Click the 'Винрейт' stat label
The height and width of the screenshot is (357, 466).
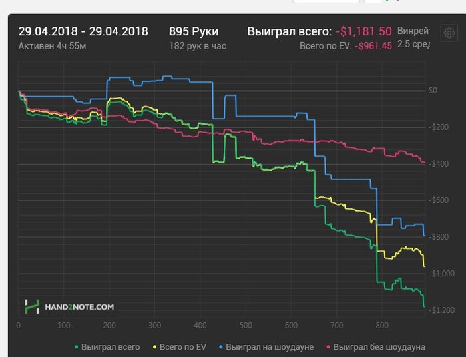pos(414,31)
